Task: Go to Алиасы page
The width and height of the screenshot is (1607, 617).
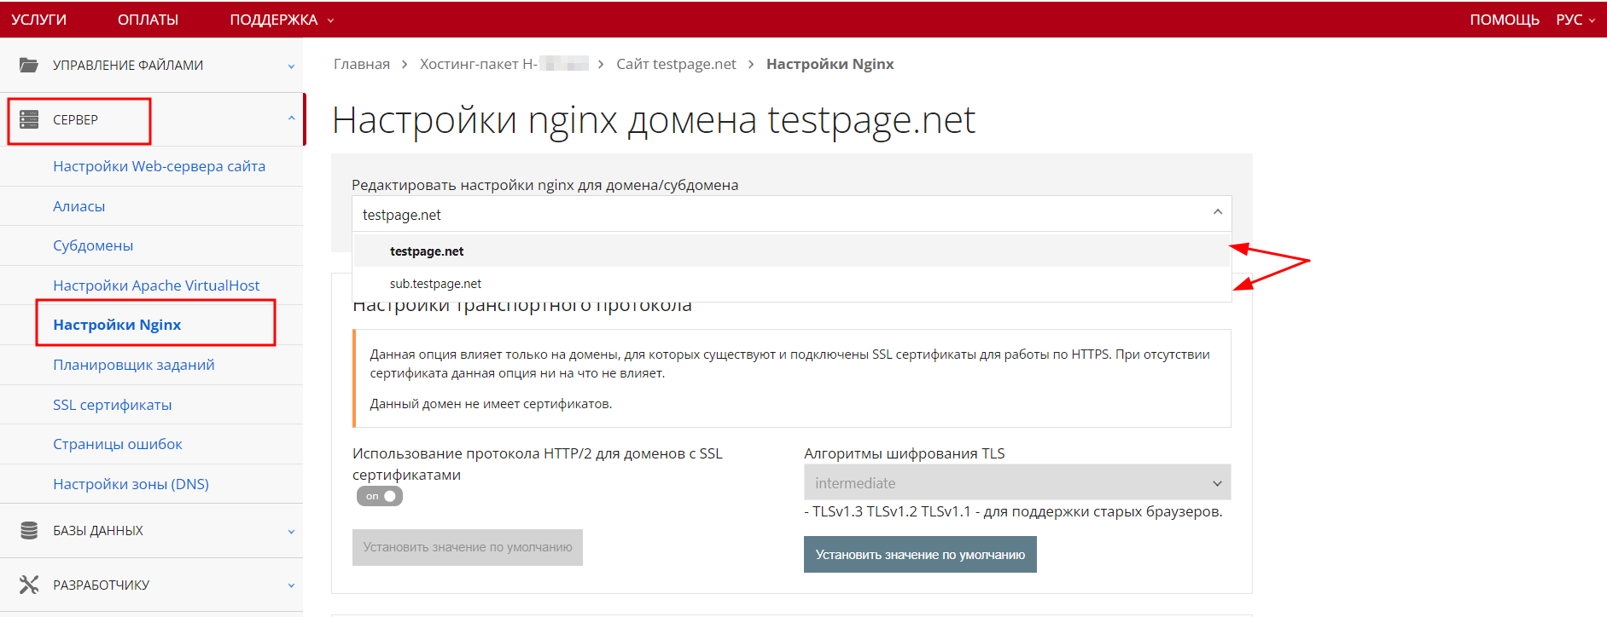Action: [79, 206]
